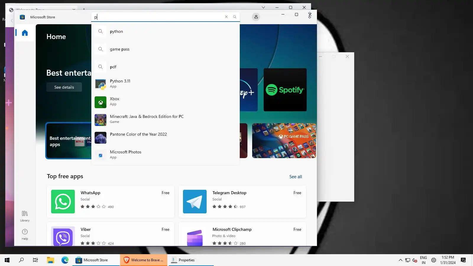Launch Microsoft Edge from the taskbar

coord(65,260)
